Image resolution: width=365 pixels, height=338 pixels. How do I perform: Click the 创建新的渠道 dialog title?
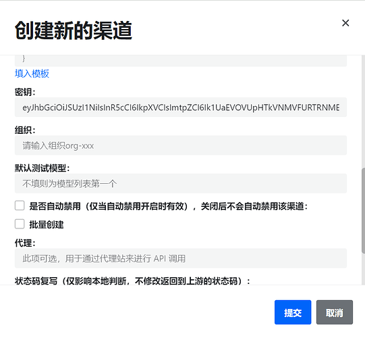point(74,30)
